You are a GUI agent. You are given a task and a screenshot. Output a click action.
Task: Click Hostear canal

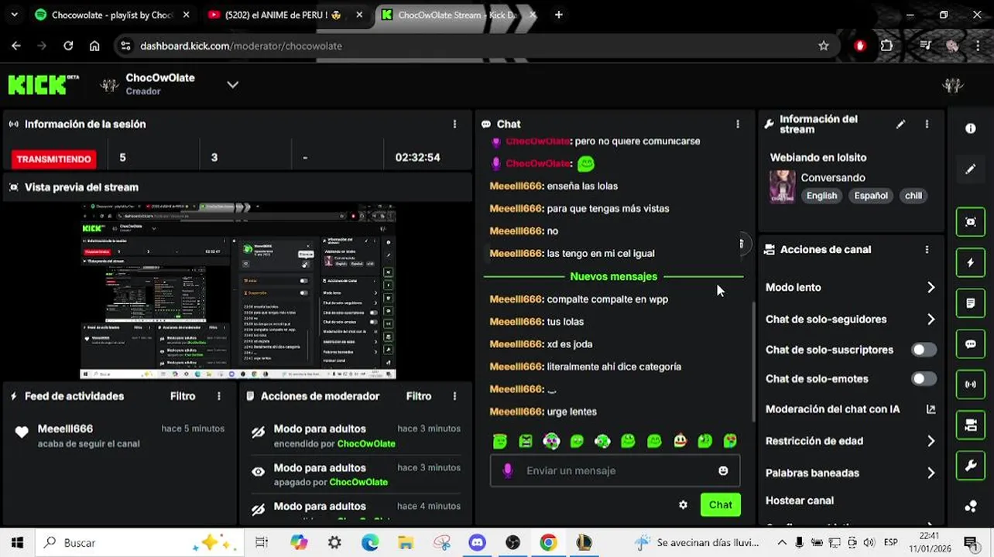tap(800, 501)
